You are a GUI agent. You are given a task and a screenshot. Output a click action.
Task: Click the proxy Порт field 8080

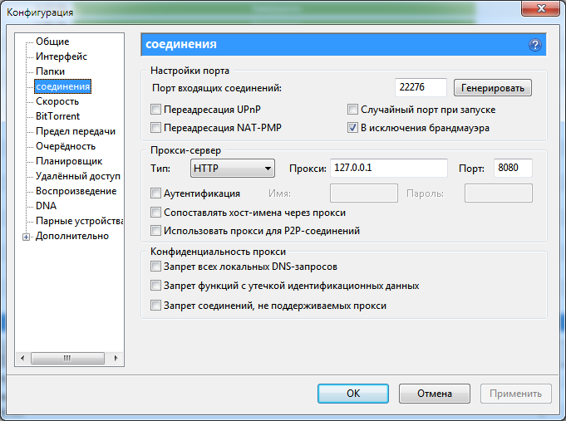(x=513, y=168)
